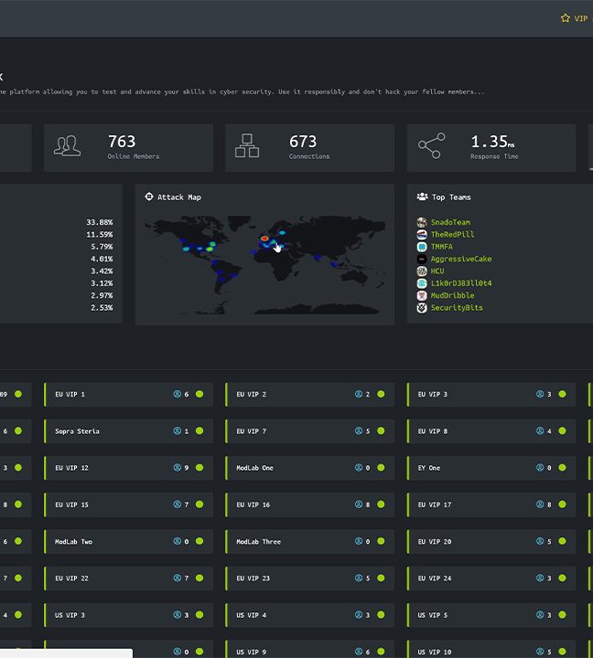This screenshot has height=658, width=593.
Task: Click the 673 Connections card
Action: pos(309,148)
